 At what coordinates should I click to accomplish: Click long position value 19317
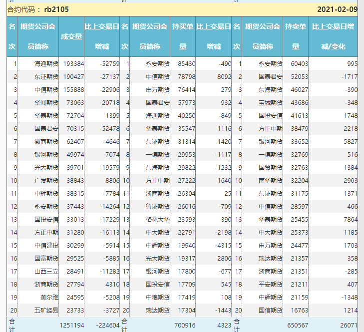coord(187,259)
